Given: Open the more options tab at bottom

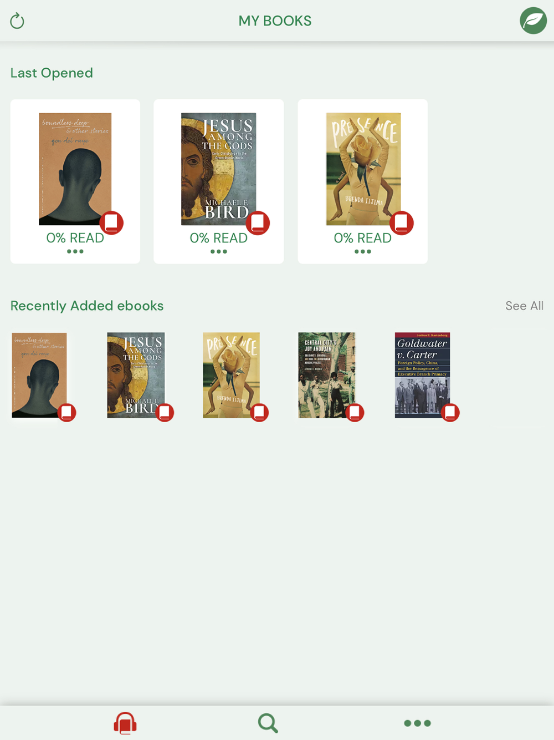Looking at the screenshot, I should point(417,723).
